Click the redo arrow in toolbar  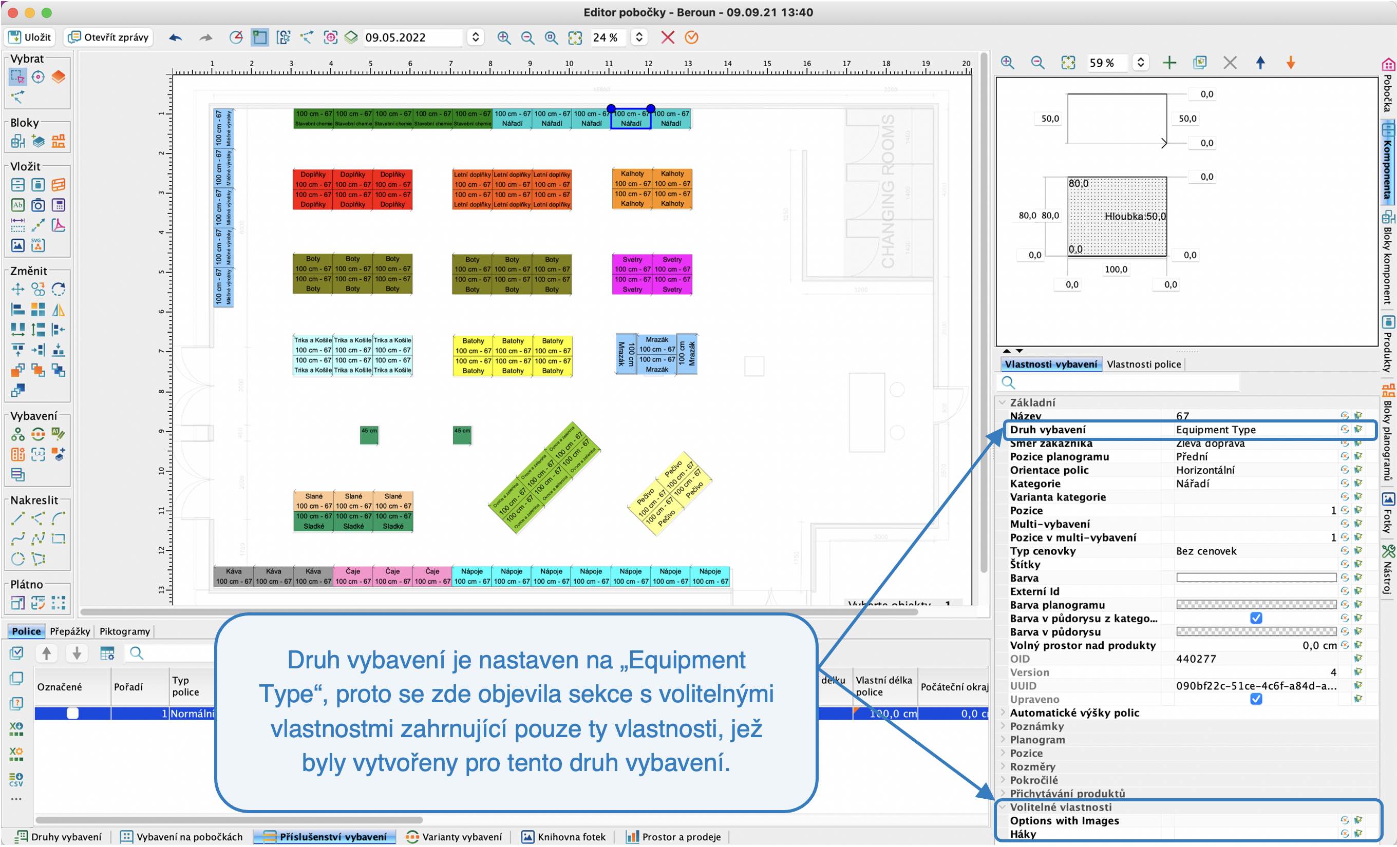tap(206, 37)
